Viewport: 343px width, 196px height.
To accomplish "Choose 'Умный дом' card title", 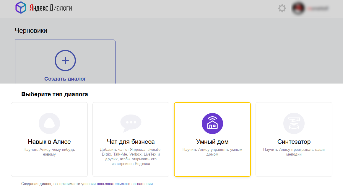I will pos(212,142).
